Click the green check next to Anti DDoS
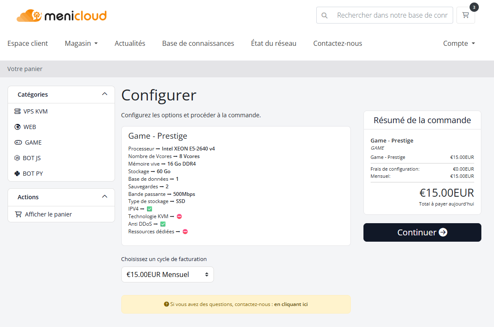 tap(163, 224)
